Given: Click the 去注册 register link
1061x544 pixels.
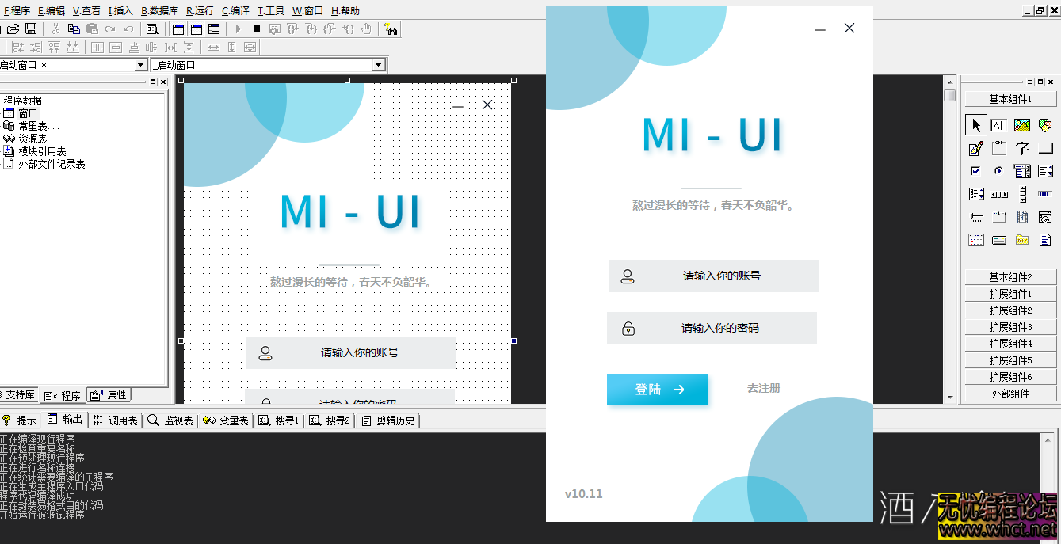Looking at the screenshot, I should [763, 388].
